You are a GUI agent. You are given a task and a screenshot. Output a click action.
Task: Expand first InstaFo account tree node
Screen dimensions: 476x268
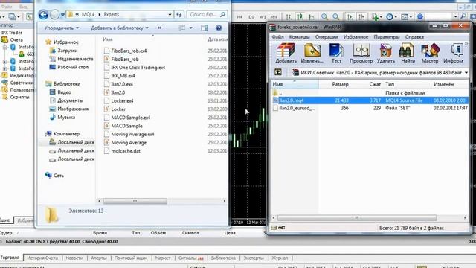click(x=5, y=48)
